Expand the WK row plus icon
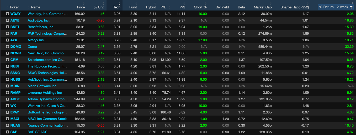This screenshot has width=356, height=135. tap(7, 106)
